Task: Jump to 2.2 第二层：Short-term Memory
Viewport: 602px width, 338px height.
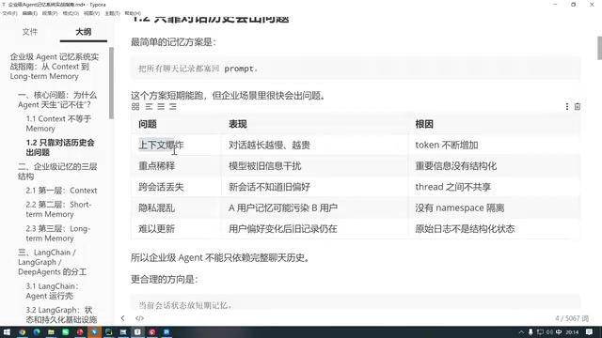Action: [x=58, y=209]
